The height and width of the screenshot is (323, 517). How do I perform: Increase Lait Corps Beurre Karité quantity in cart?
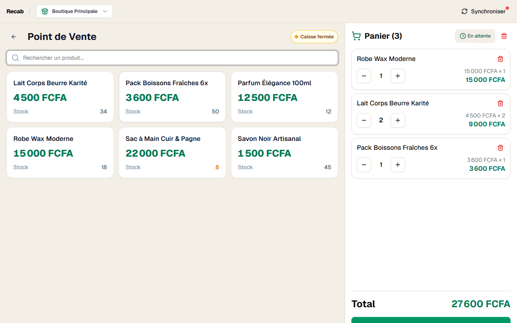[398, 120]
